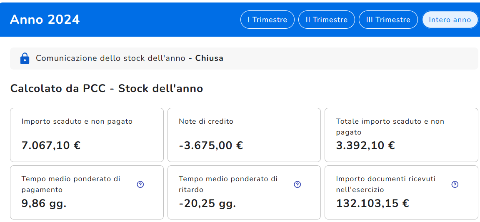
Task: Click the 3.392,10 € total amount
Action: click(365, 145)
